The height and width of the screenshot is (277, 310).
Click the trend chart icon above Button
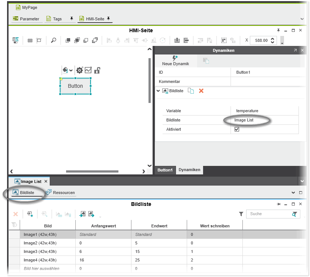(88, 70)
